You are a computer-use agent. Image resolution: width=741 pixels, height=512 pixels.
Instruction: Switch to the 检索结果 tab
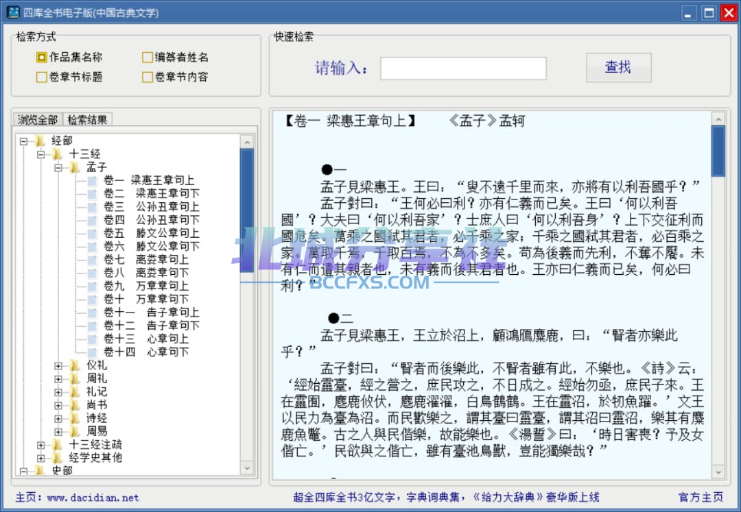87,120
